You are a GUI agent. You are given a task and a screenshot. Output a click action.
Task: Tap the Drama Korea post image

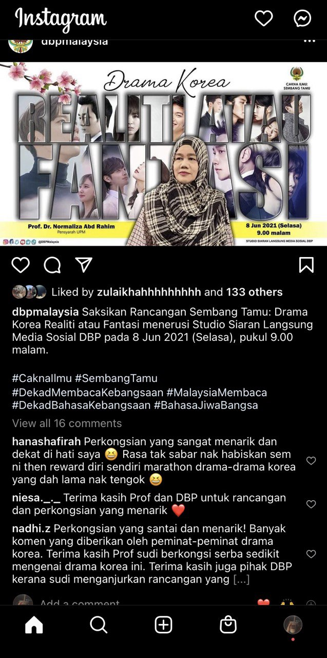pyautogui.click(x=163, y=154)
